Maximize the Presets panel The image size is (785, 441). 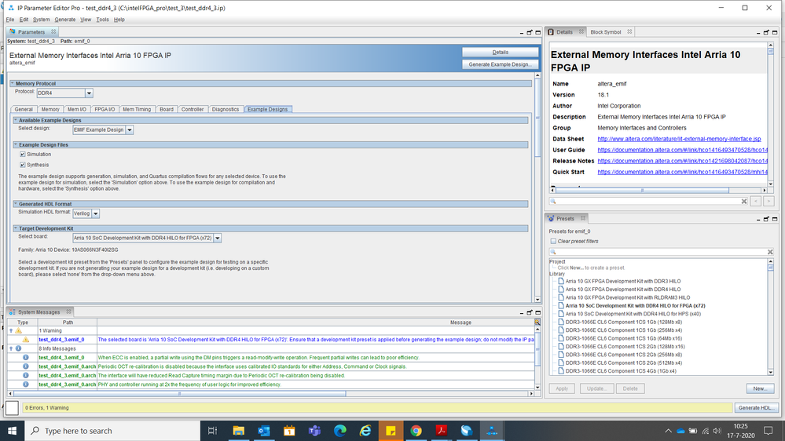[775, 219]
